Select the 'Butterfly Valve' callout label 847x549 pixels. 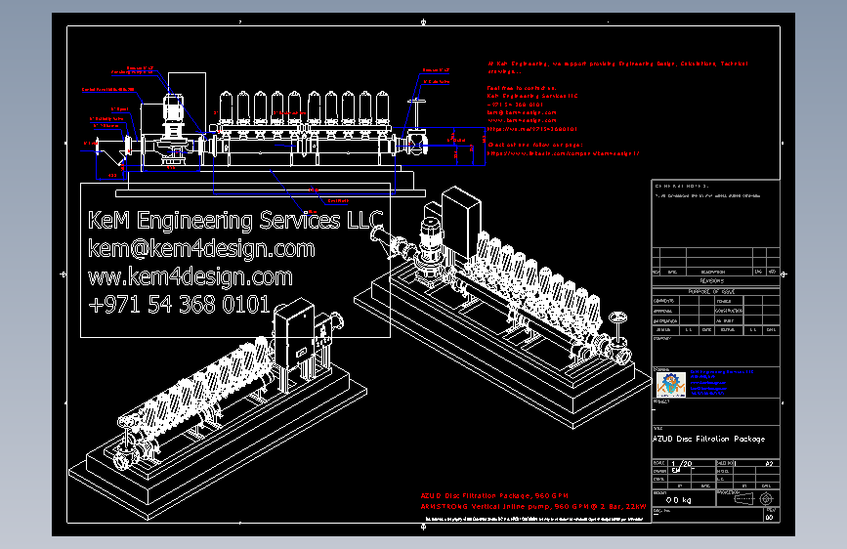click(106, 119)
